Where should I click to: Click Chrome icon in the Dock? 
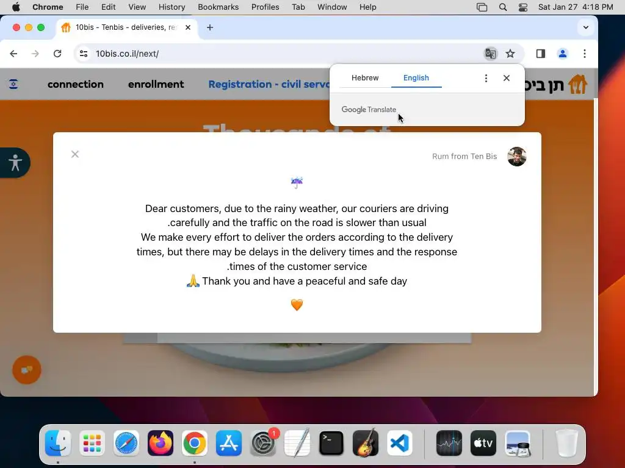click(x=195, y=443)
